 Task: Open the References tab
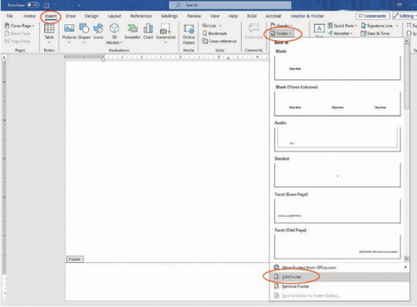pos(141,16)
